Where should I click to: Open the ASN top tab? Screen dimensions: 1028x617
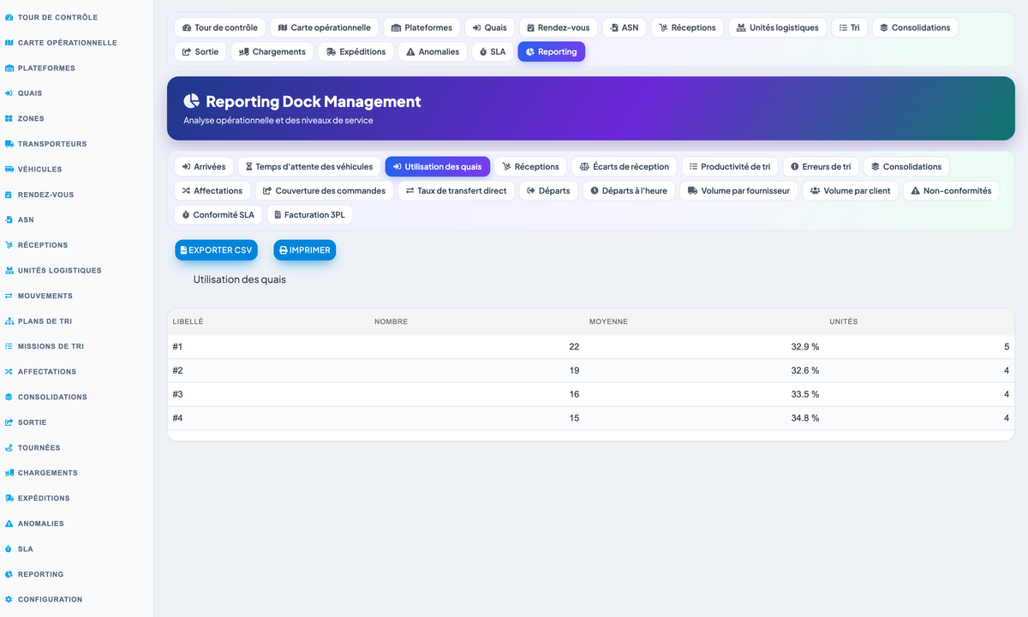coord(625,27)
